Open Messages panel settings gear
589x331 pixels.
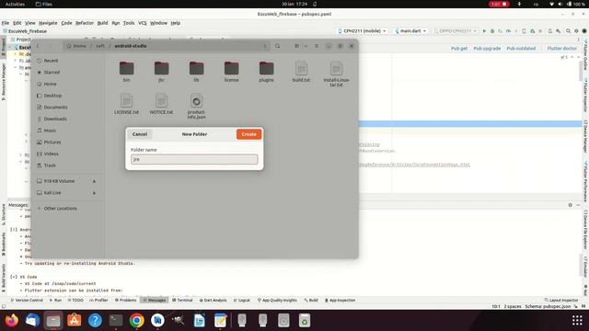(x=571, y=205)
